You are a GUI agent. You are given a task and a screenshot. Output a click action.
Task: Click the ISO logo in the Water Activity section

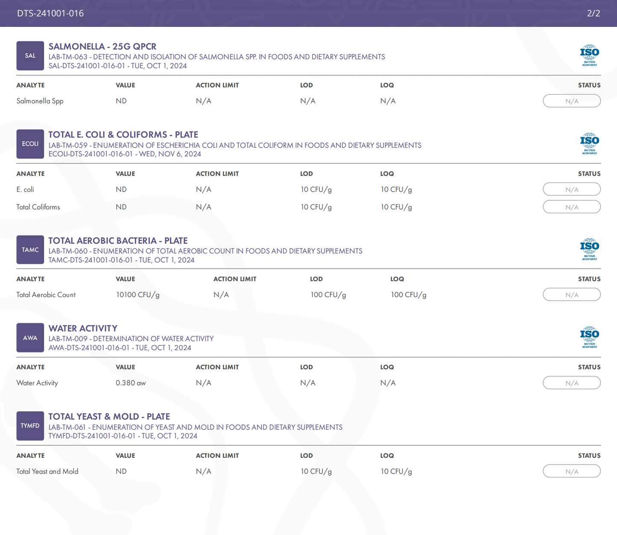pyautogui.click(x=589, y=337)
